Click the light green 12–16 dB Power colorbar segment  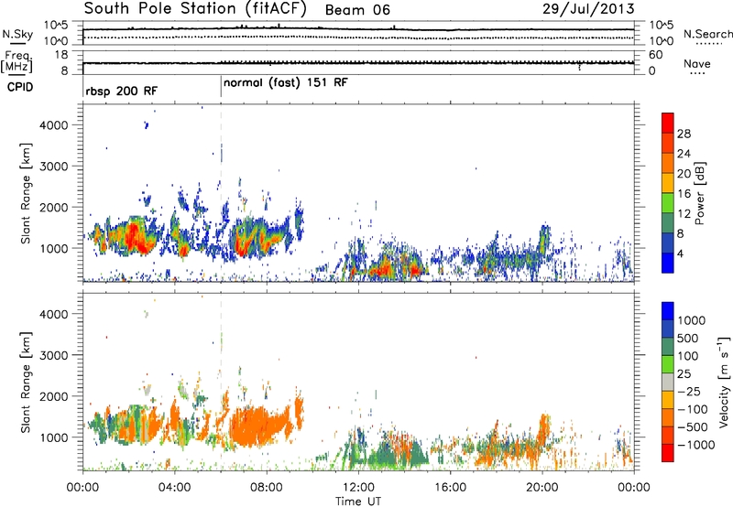pos(668,203)
